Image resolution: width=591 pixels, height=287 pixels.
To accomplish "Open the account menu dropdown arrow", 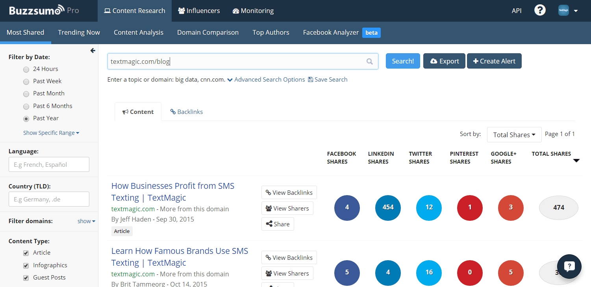I will 576,11.
